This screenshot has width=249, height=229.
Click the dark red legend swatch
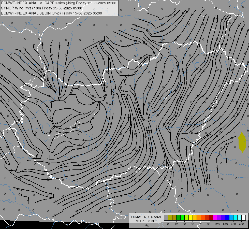click(211, 218)
